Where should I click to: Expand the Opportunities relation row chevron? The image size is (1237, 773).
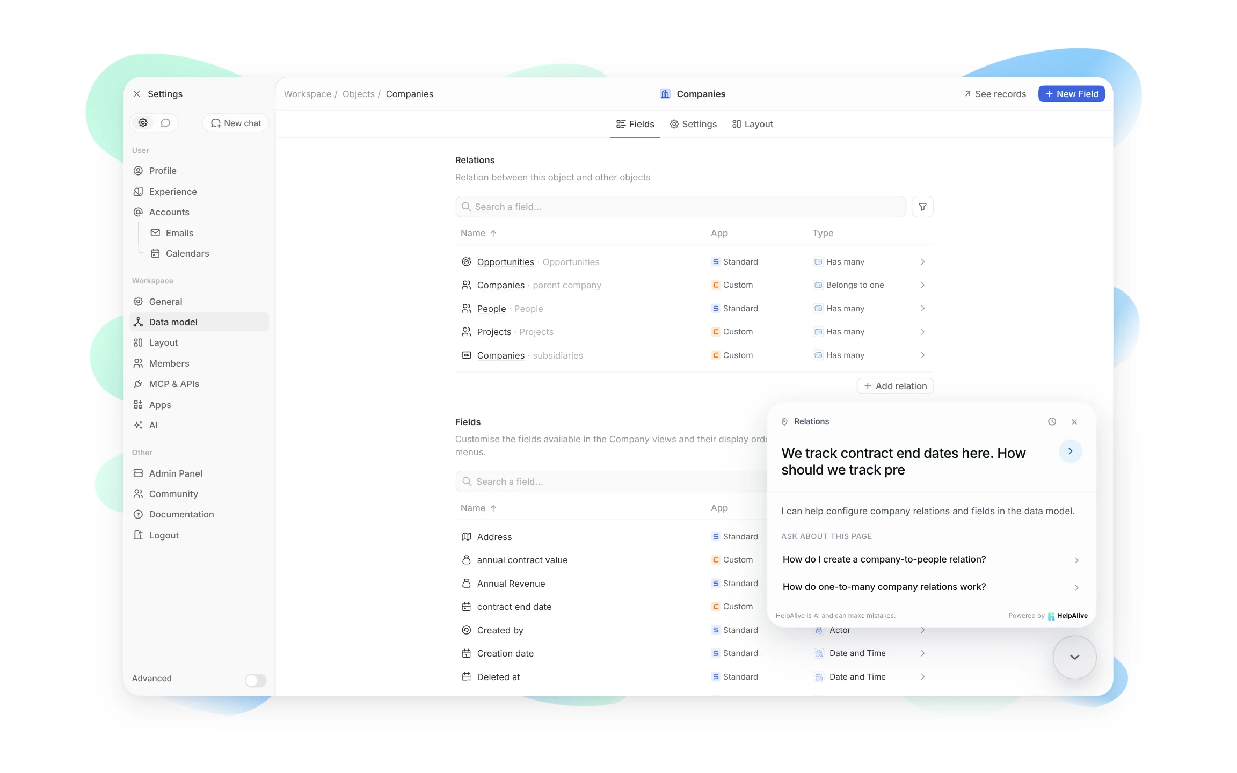point(922,262)
